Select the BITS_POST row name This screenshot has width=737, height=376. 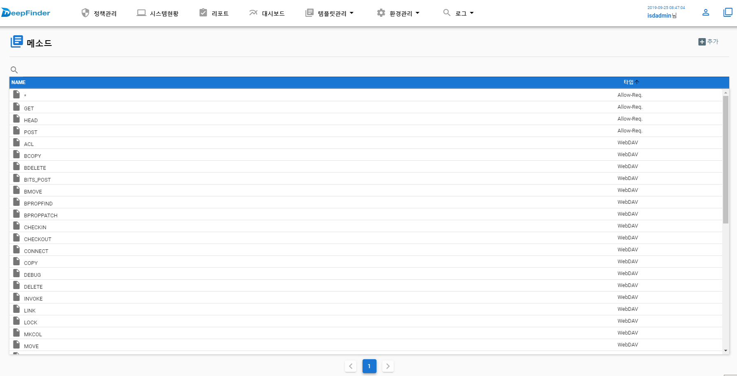(37, 180)
